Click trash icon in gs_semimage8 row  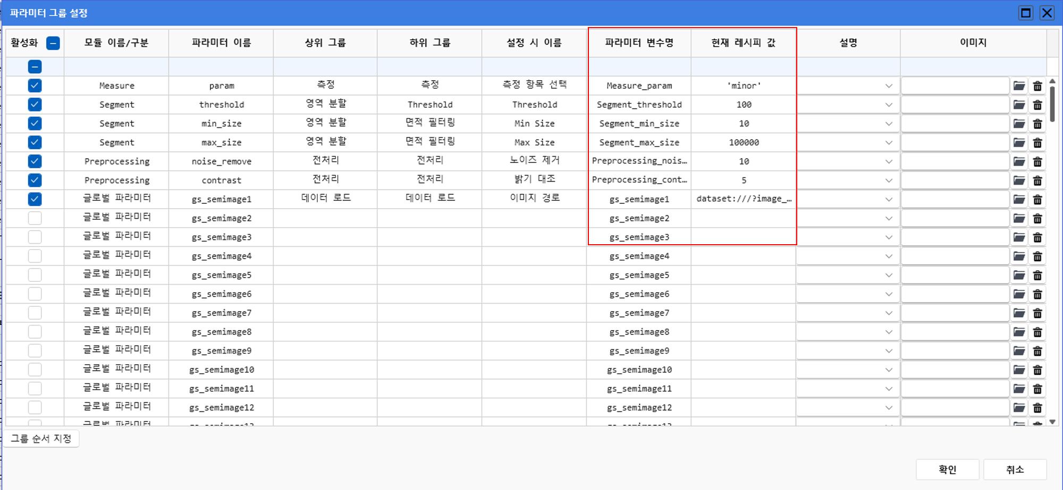1037,332
